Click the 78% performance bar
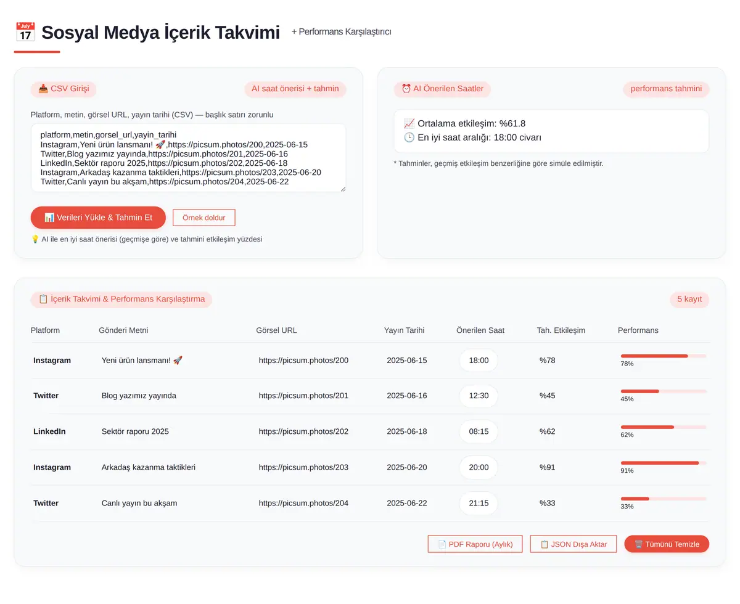740x604 pixels. coord(664,356)
